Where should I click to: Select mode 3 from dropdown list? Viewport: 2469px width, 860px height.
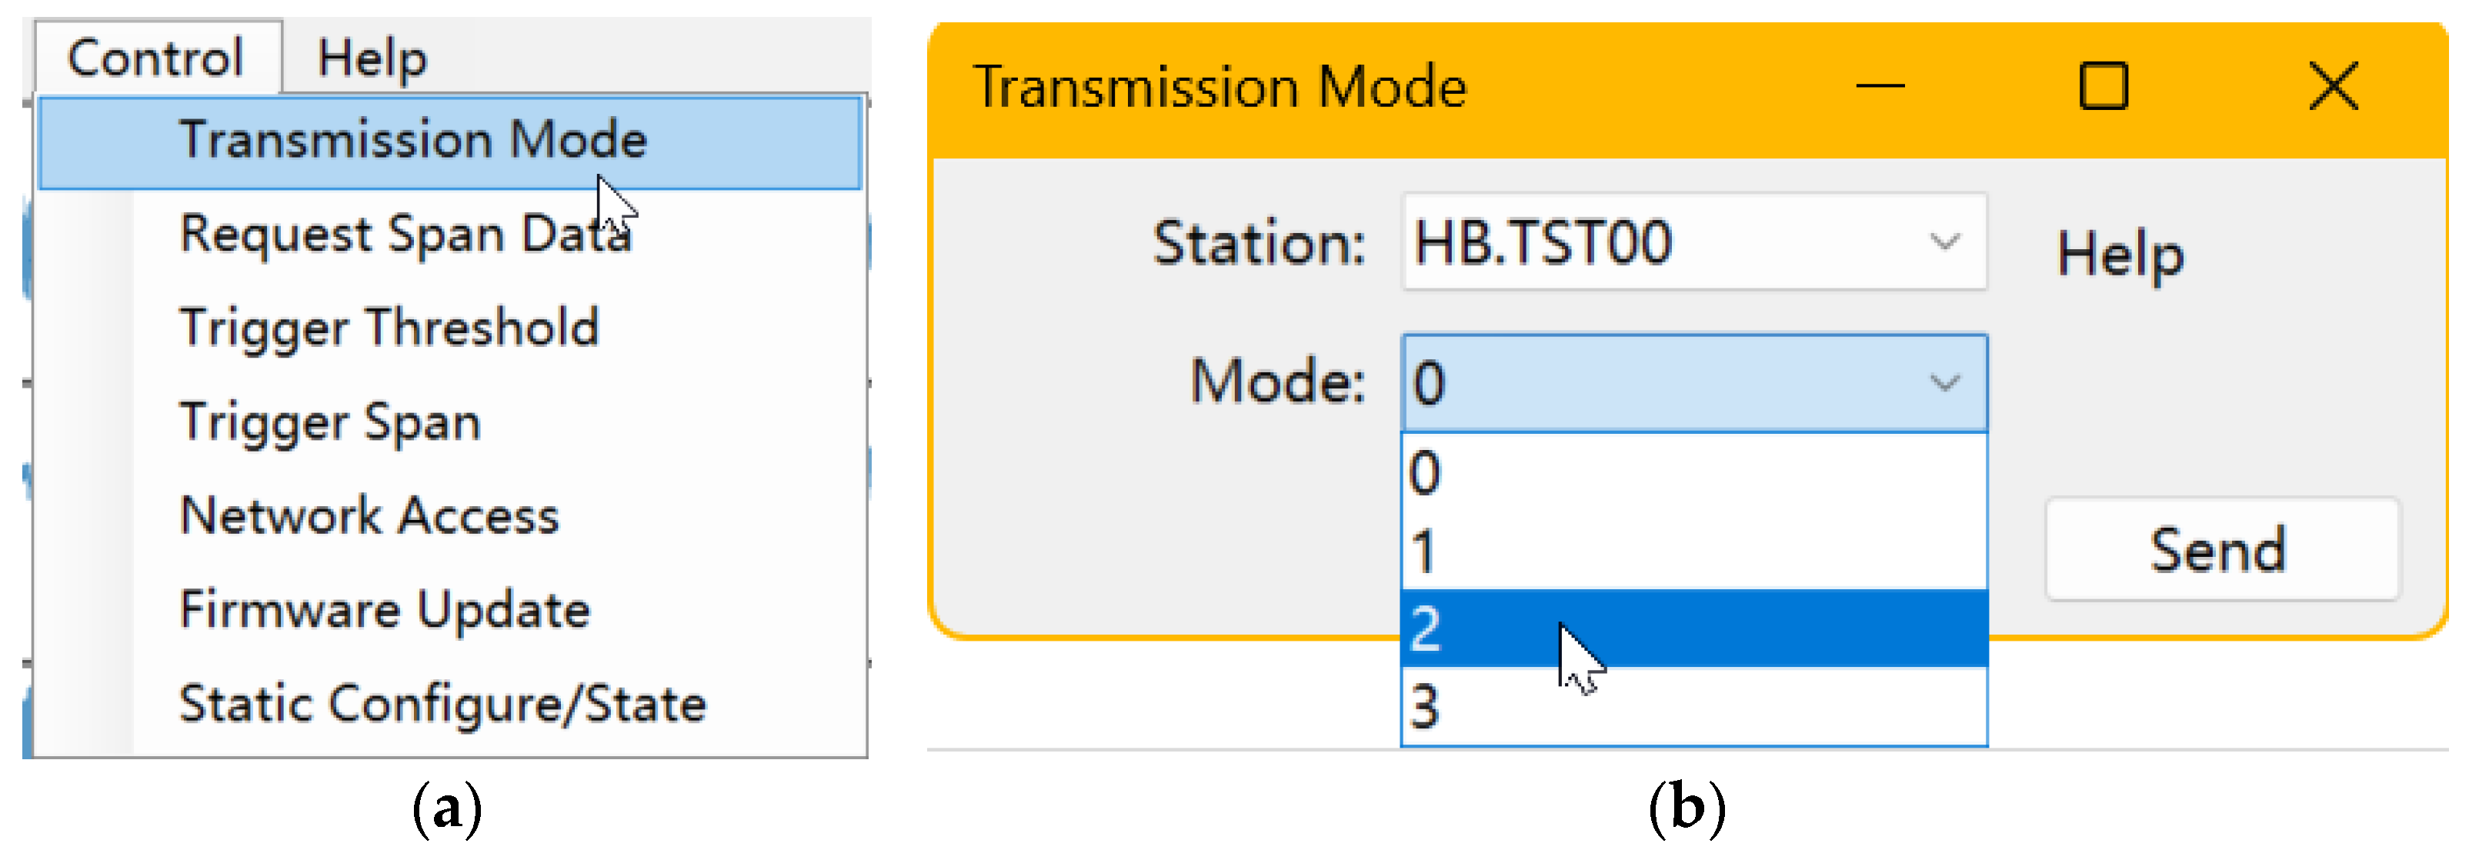[x=1693, y=708]
